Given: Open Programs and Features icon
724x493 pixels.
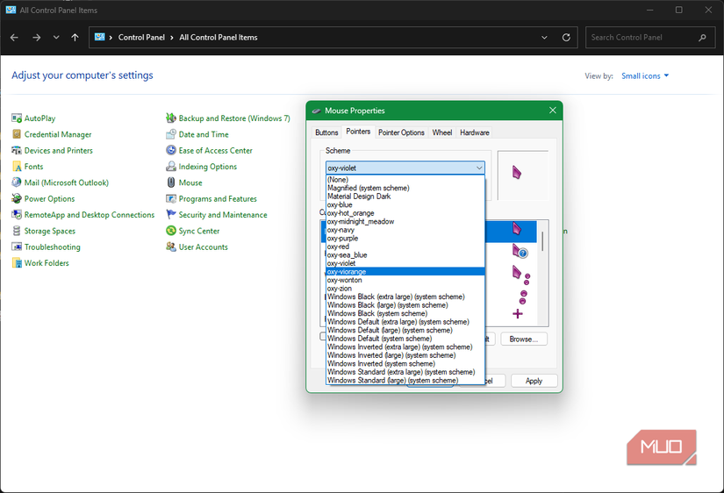Looking at the screenshot, I should (171, 199).
